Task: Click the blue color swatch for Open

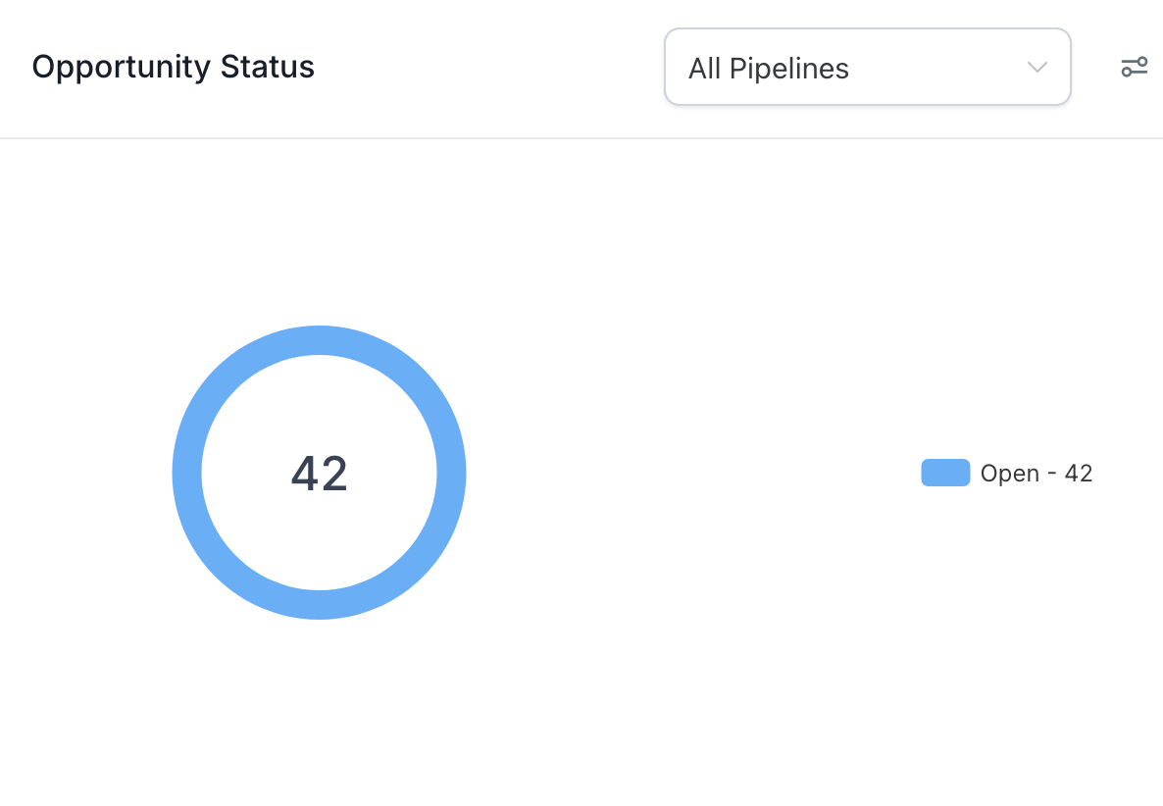Action: pyautogui.click(x=945, y=473)
